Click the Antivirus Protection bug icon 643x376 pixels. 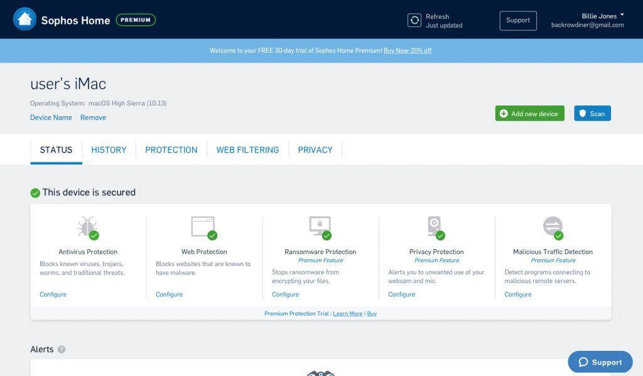(88, 227)
